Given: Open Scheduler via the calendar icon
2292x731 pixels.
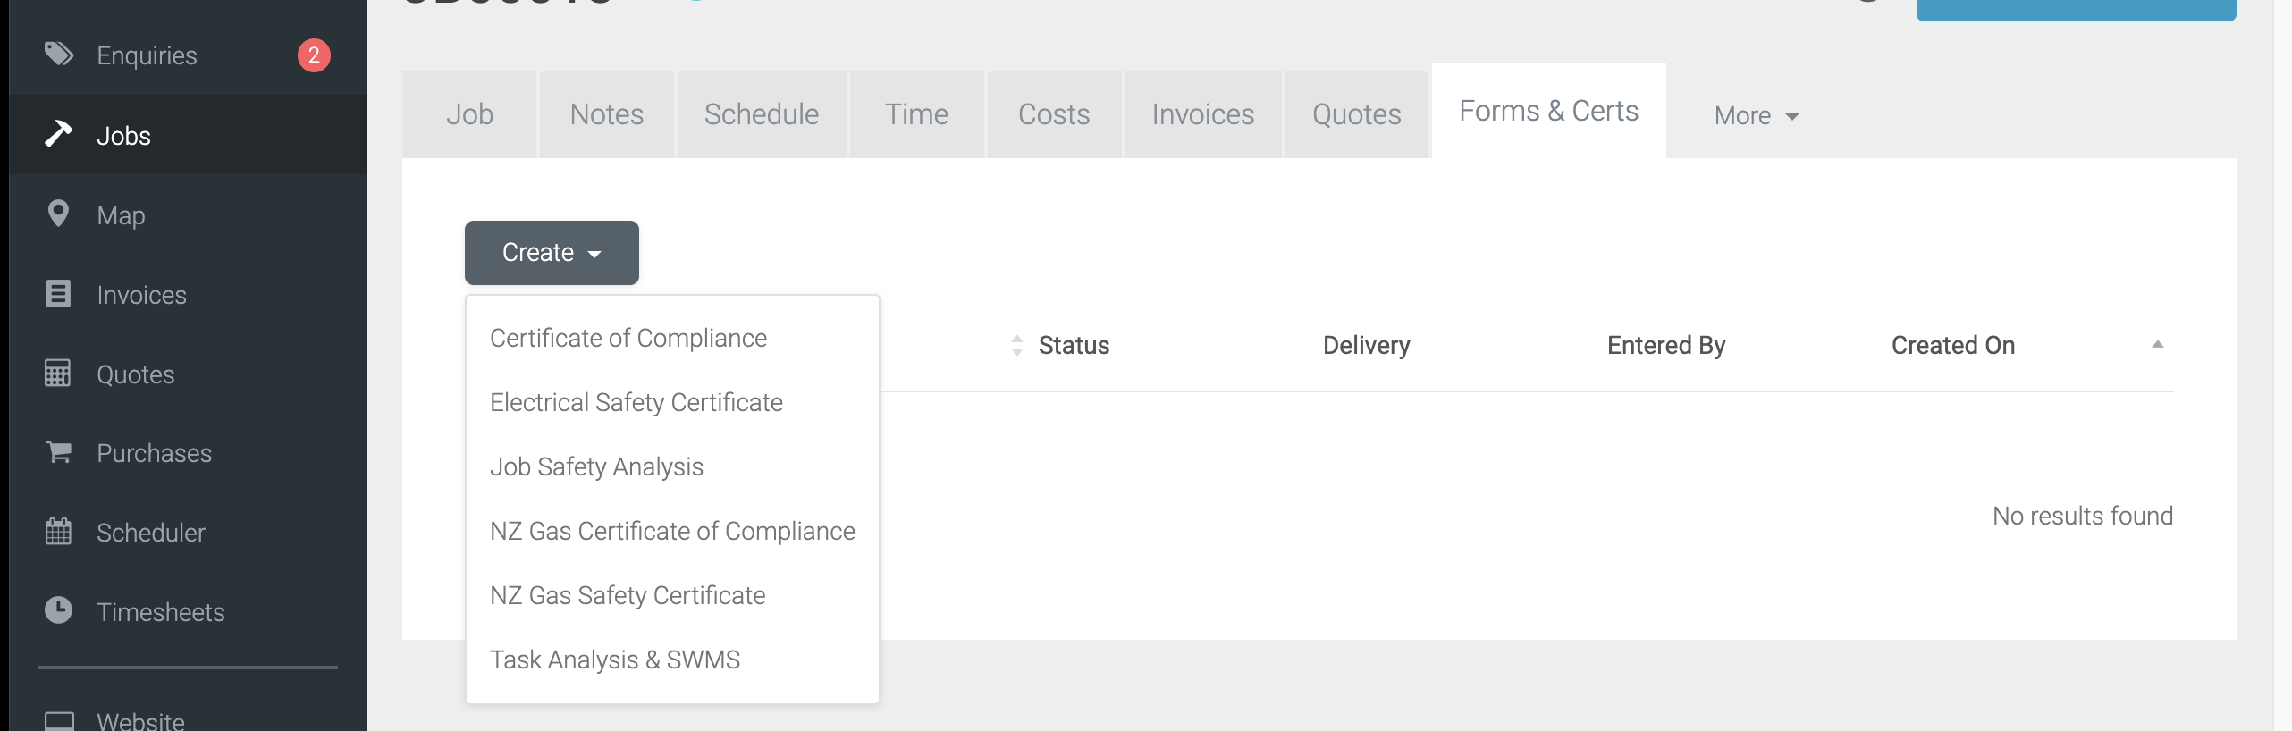Looking at the screenshot, I should pos(58,532).
